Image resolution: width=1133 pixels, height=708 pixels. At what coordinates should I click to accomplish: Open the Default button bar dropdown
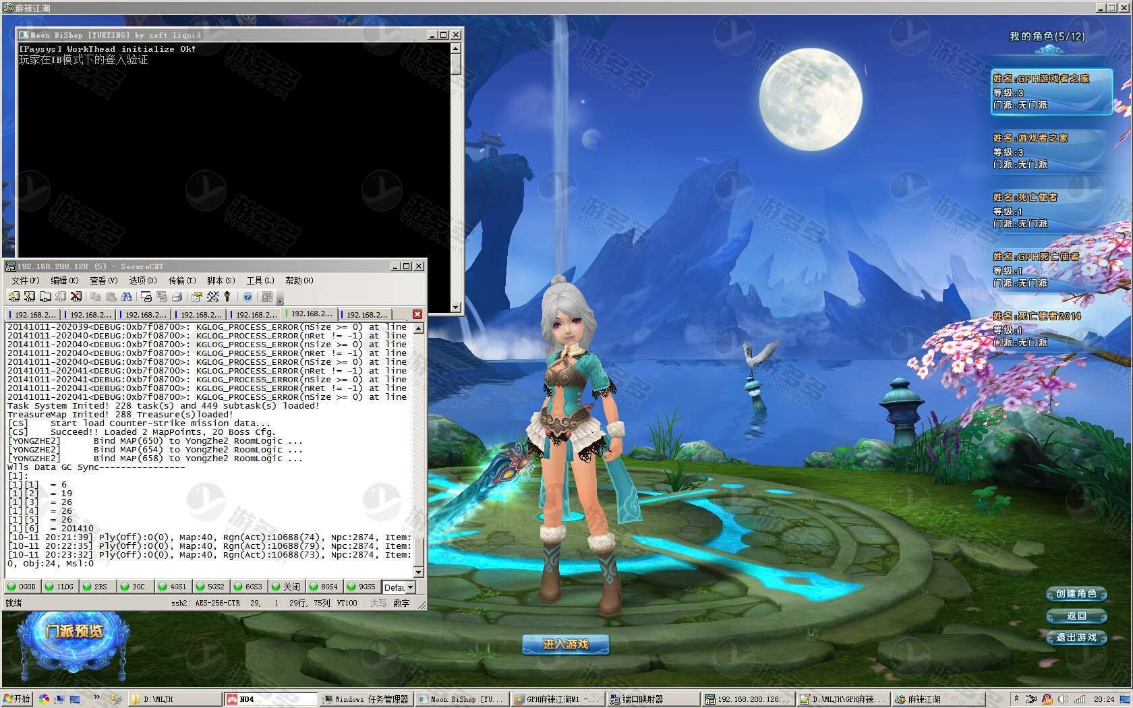(x=409, y=587)
